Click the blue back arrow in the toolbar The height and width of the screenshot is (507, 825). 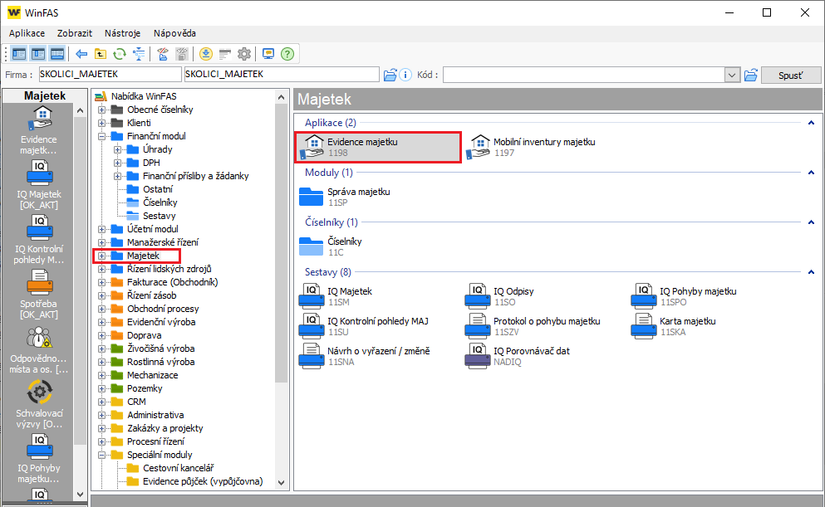[x=81, y=54]
